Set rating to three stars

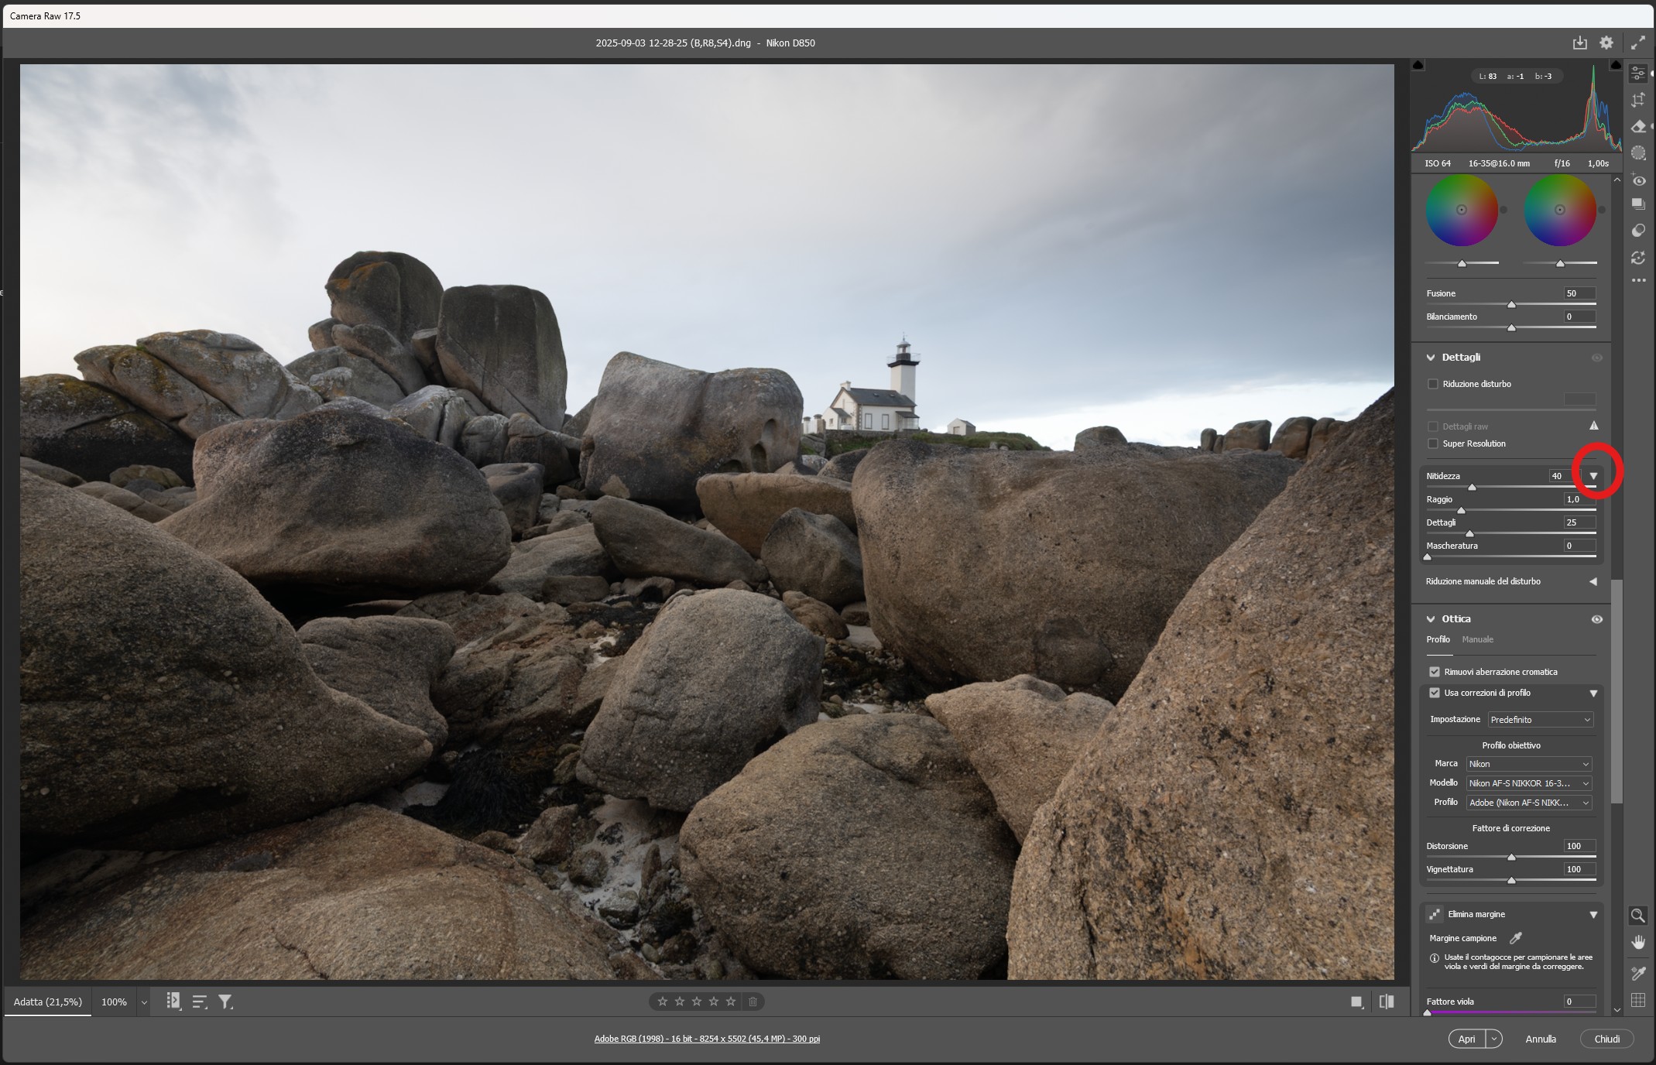click(697, 1002)
